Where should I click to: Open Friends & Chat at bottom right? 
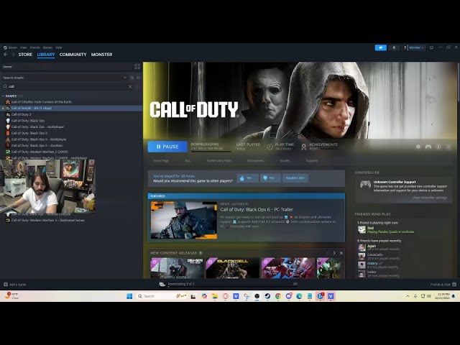tap(443, 285)
